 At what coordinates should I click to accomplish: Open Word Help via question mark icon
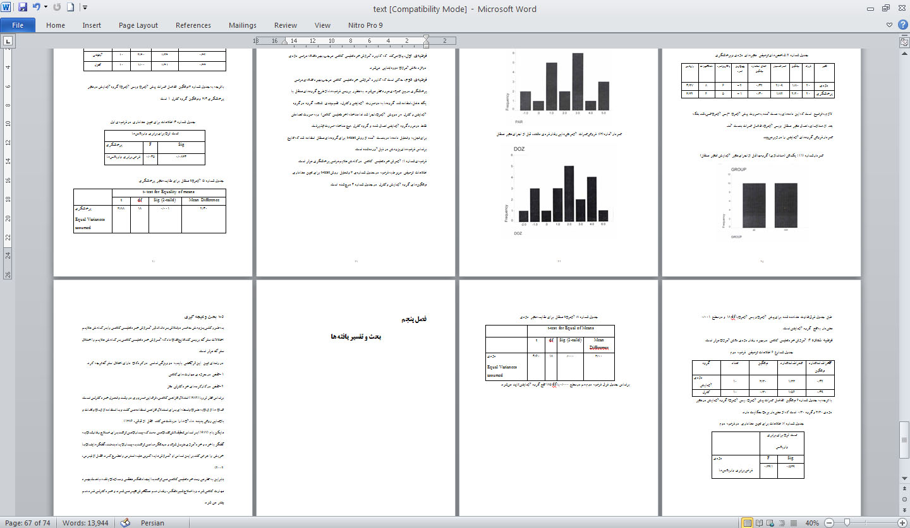(902, 25)
